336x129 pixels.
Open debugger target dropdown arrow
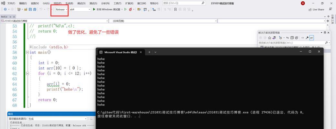[122, 9]
